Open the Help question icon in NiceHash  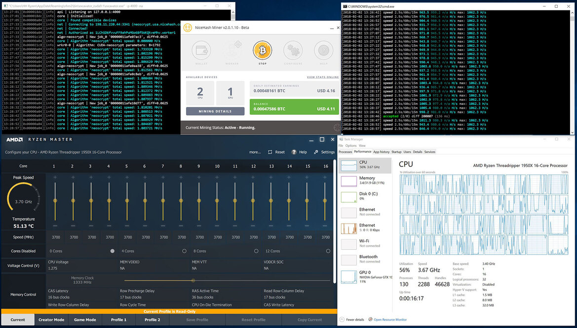pyautogui.click(x=323, y=50)
